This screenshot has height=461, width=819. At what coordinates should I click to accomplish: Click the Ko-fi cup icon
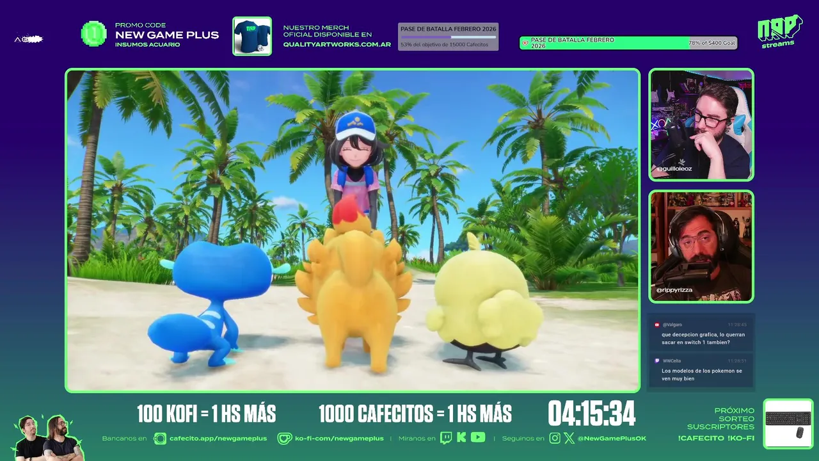285,439
